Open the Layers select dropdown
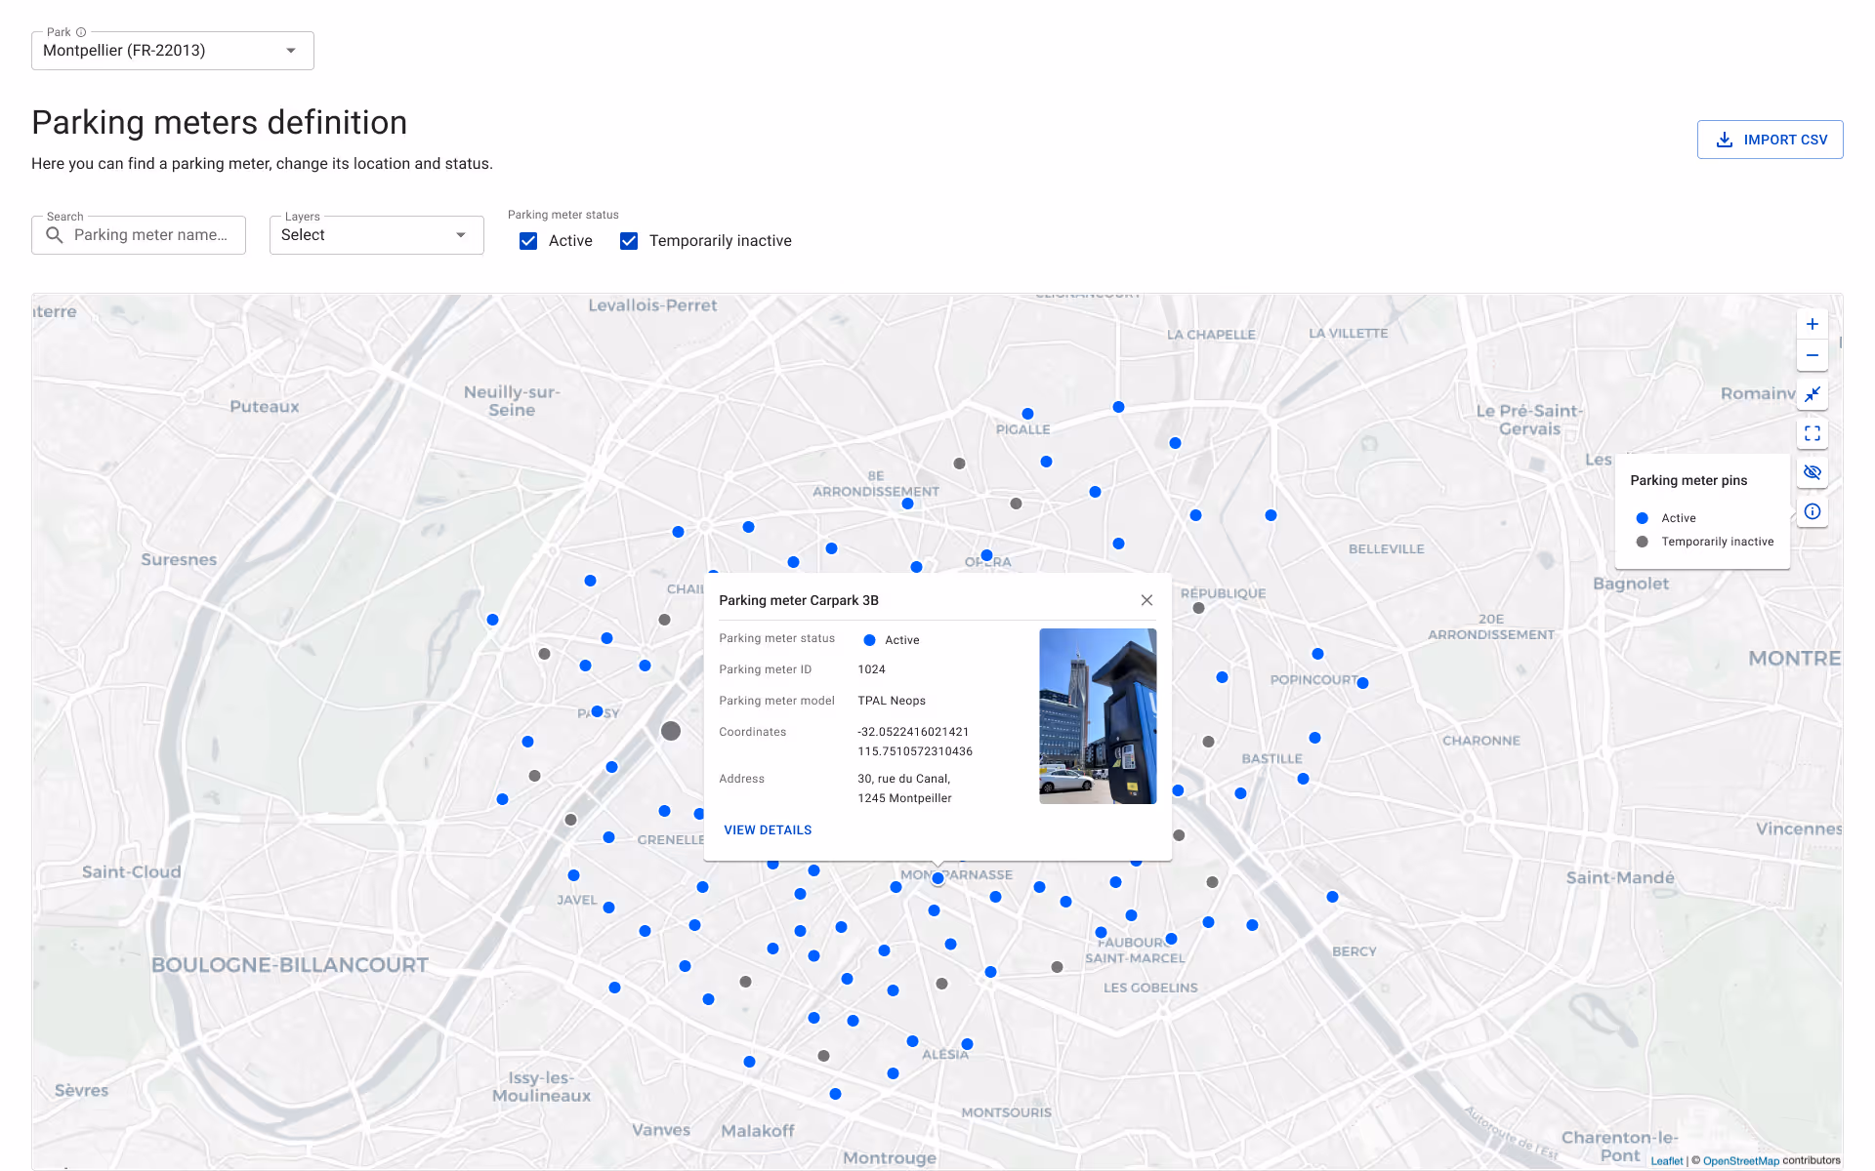The width and height of the screenshot is (1875, 1171). [376, 235]
